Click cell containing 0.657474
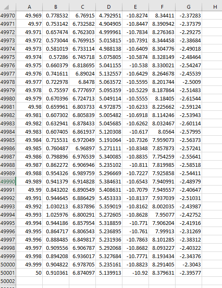This screenshot has width=222, height=288. click(x=56, y=32)
